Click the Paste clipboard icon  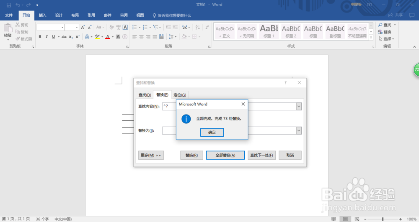click(8, 28)
